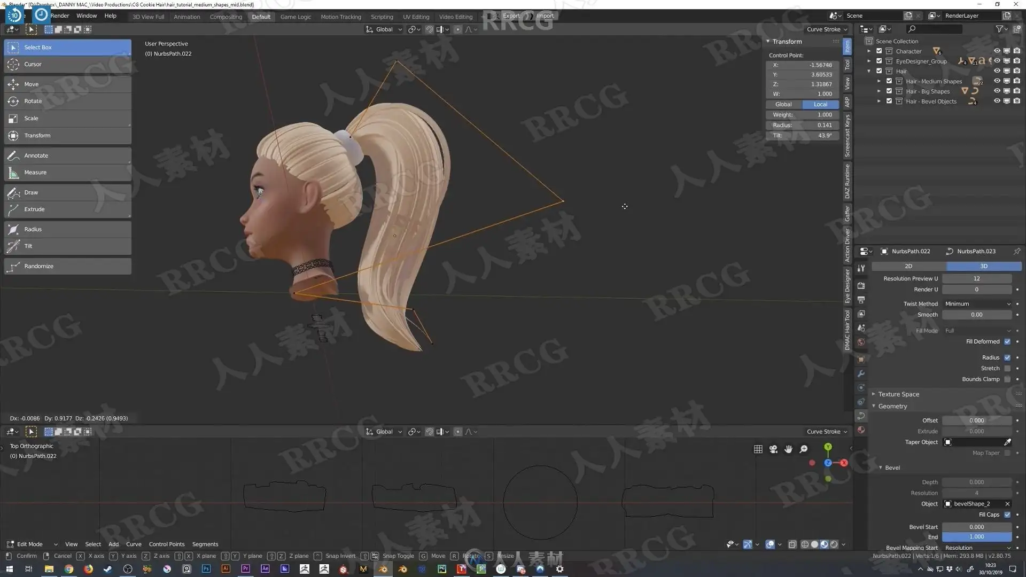The height and width of the screenshot is (577, 1026).
Task: Adjust the Bevel End value slider
Action: pos(976,537)
